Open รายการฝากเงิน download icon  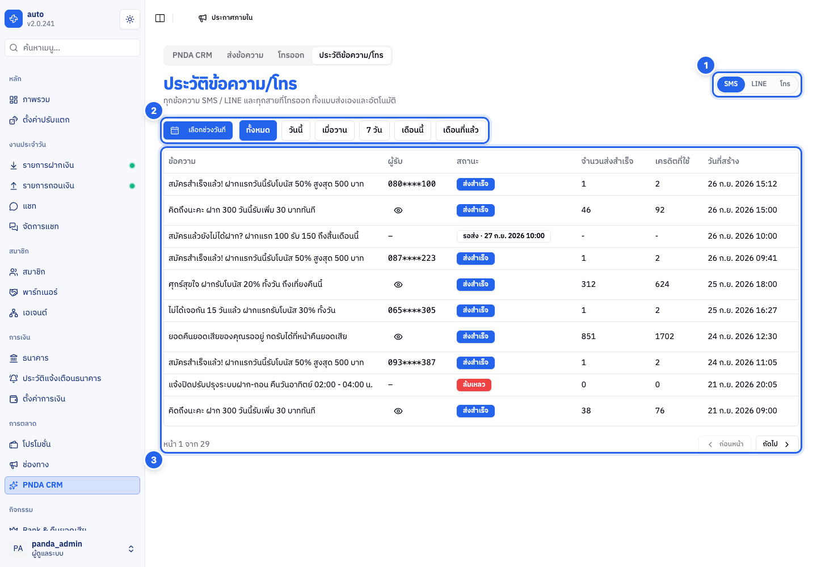[14, 166]
